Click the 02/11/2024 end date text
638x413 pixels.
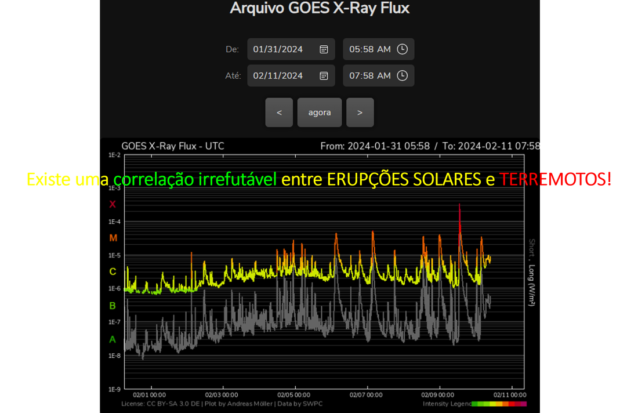click(278, 75)
